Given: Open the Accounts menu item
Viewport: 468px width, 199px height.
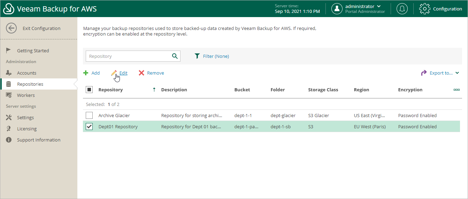Looking at the screenshot, I should [x=26, y=73].
